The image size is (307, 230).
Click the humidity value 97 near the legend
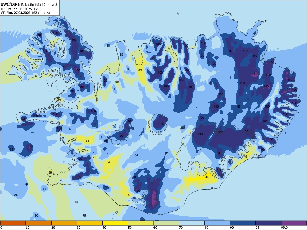coord(143,220)
